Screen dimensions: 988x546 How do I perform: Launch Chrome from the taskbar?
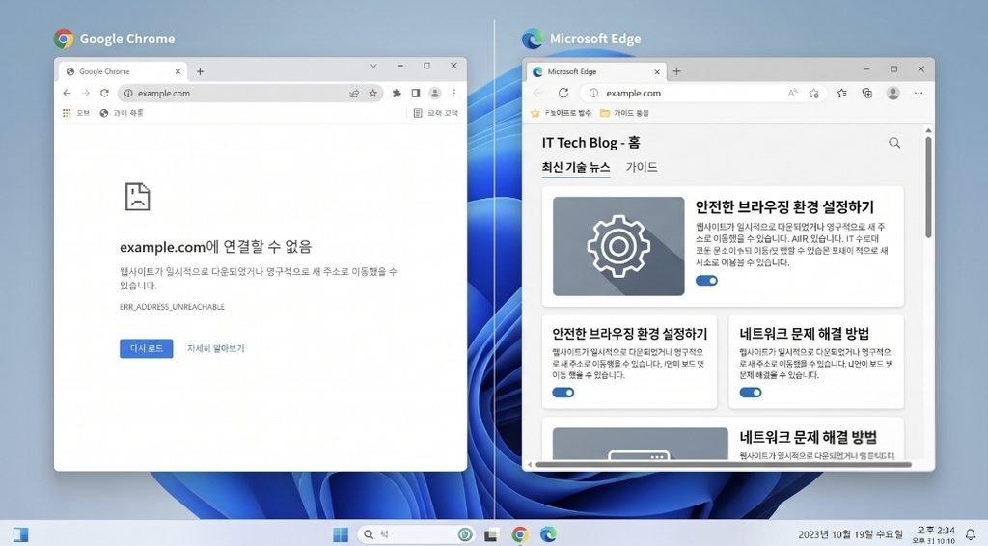[520, 534]
